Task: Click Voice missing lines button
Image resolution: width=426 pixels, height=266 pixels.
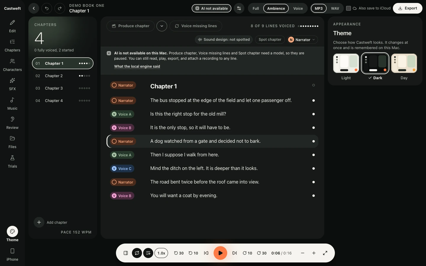Action: 196,26
